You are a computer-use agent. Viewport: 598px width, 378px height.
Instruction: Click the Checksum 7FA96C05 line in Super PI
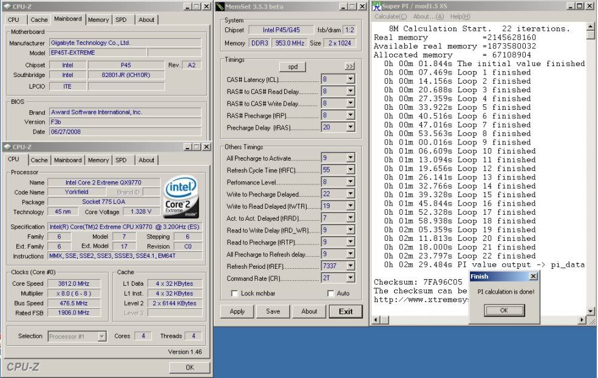click(x=418, y=282)
